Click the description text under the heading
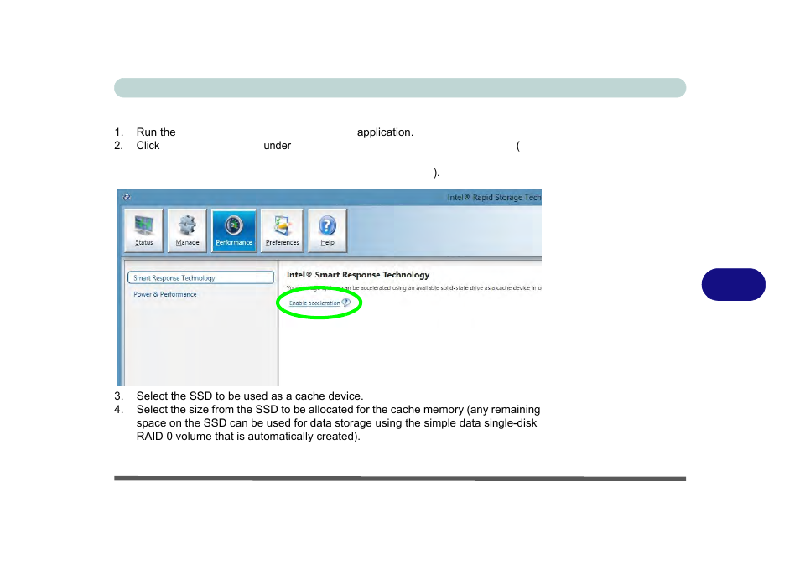 (x=413, y=288)
